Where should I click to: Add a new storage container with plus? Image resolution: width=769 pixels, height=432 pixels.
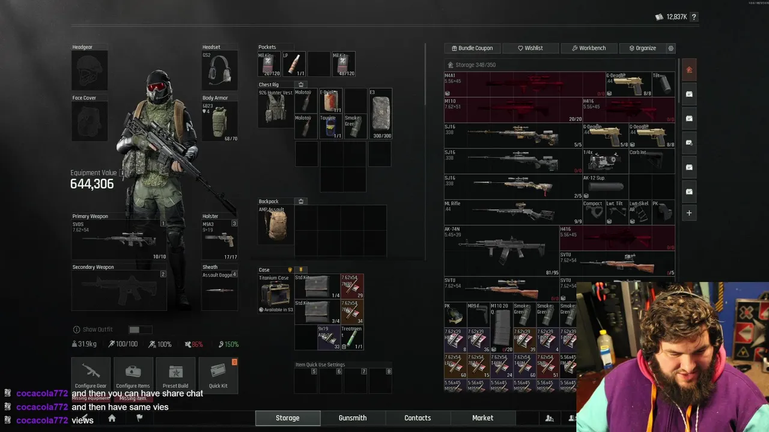689,213
